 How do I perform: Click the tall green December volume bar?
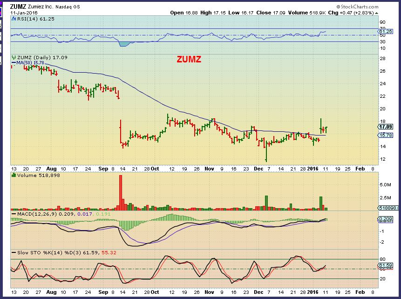[x=266, y=203]
